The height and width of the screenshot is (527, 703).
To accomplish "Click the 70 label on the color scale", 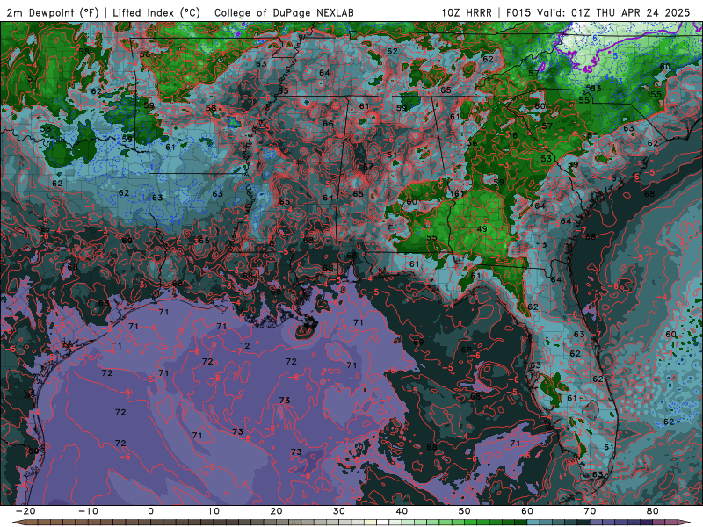I will pos(590,511).
